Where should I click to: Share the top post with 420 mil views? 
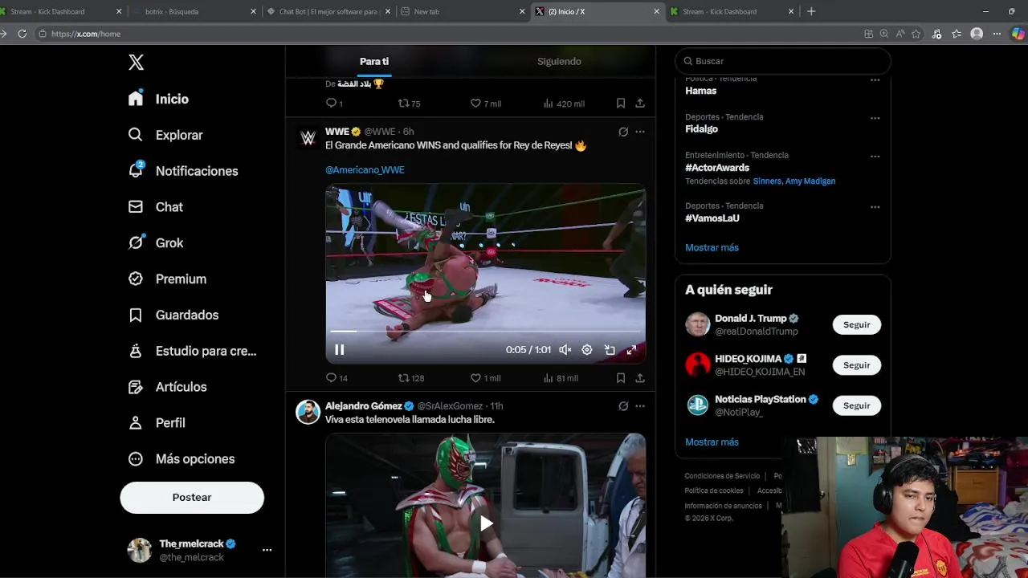[x=640, y=104]
